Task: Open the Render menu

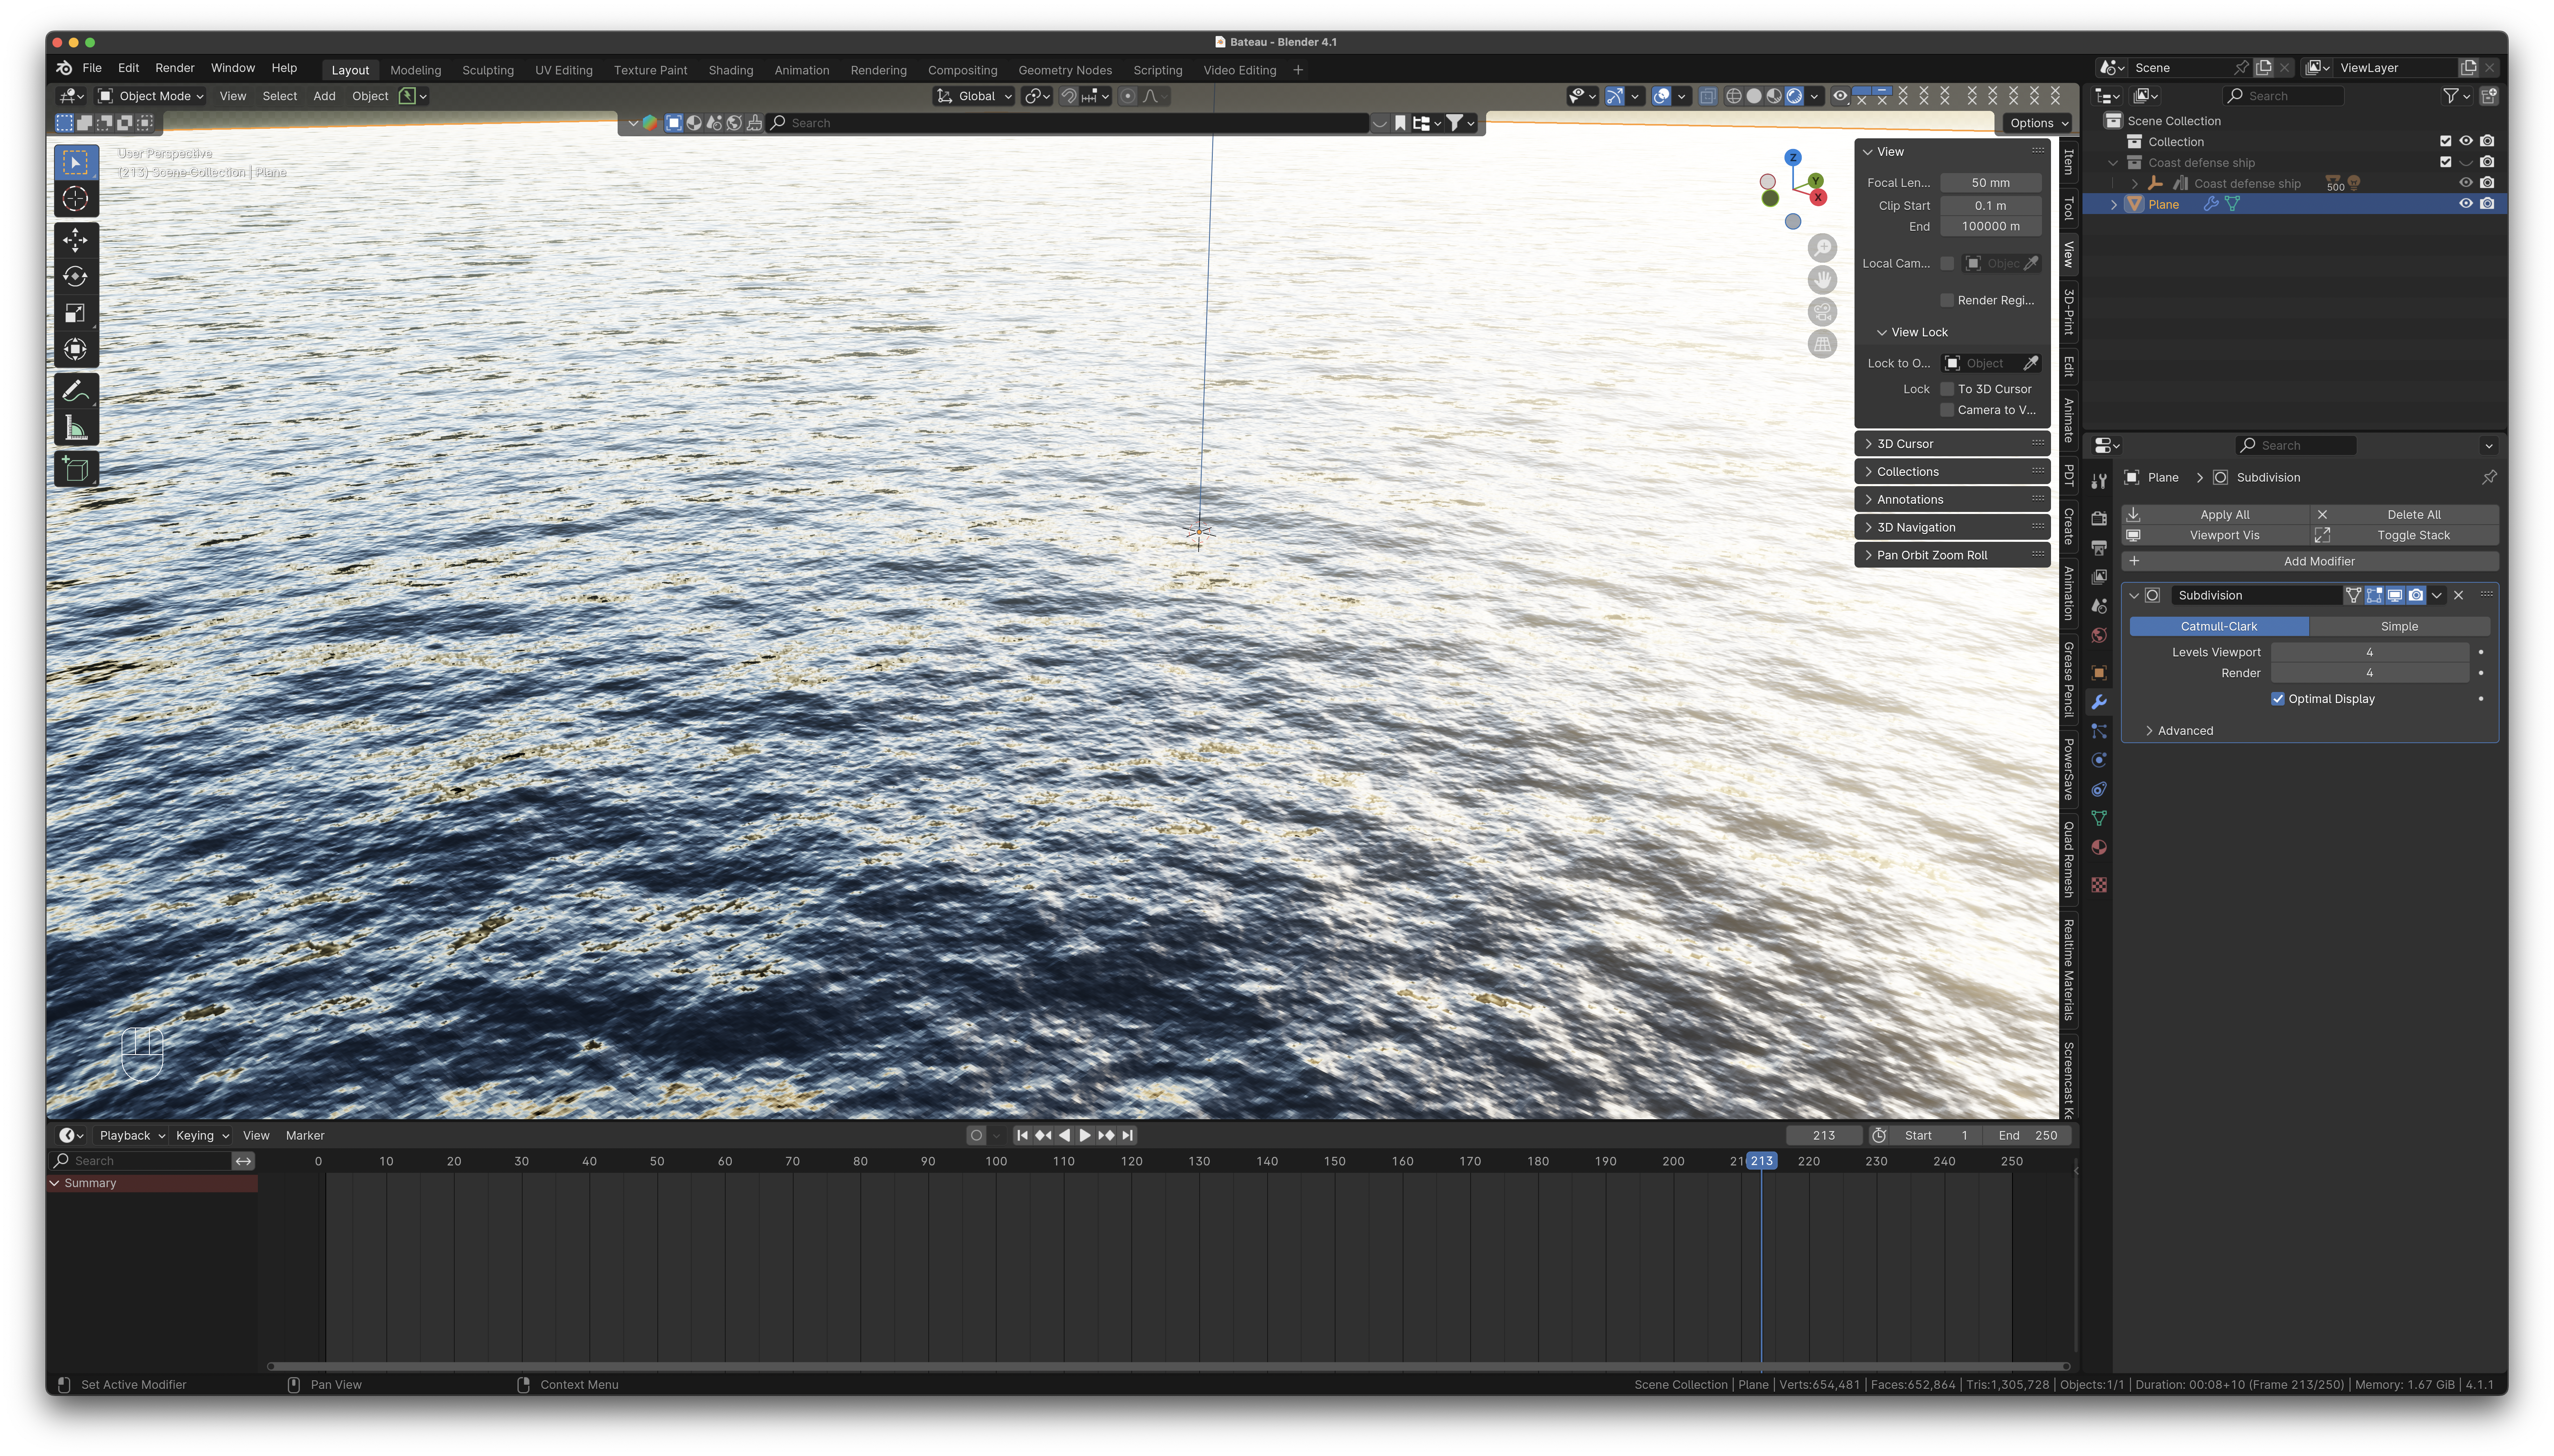Action: click(175, 68)
